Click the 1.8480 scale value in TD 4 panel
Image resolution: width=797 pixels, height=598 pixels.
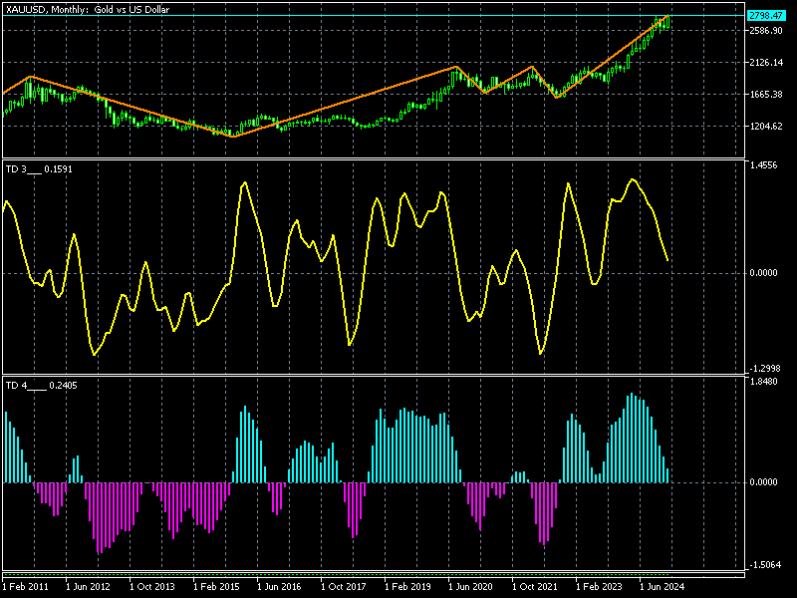[763, 382]
